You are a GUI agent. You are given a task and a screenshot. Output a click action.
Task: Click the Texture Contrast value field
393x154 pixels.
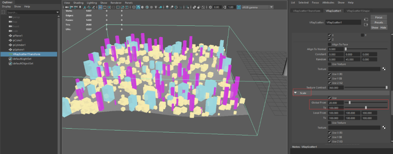[335, 88]
